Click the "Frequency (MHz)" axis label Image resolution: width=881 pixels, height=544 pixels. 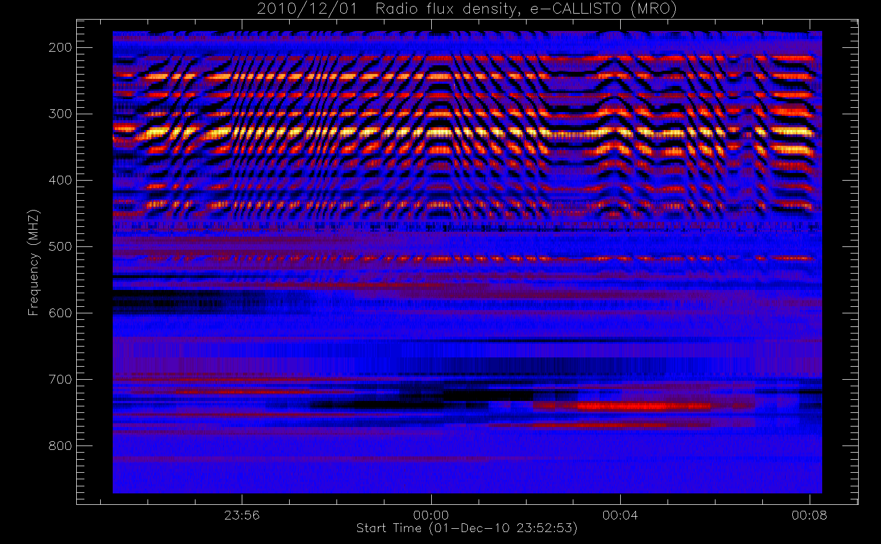(34, 262)
